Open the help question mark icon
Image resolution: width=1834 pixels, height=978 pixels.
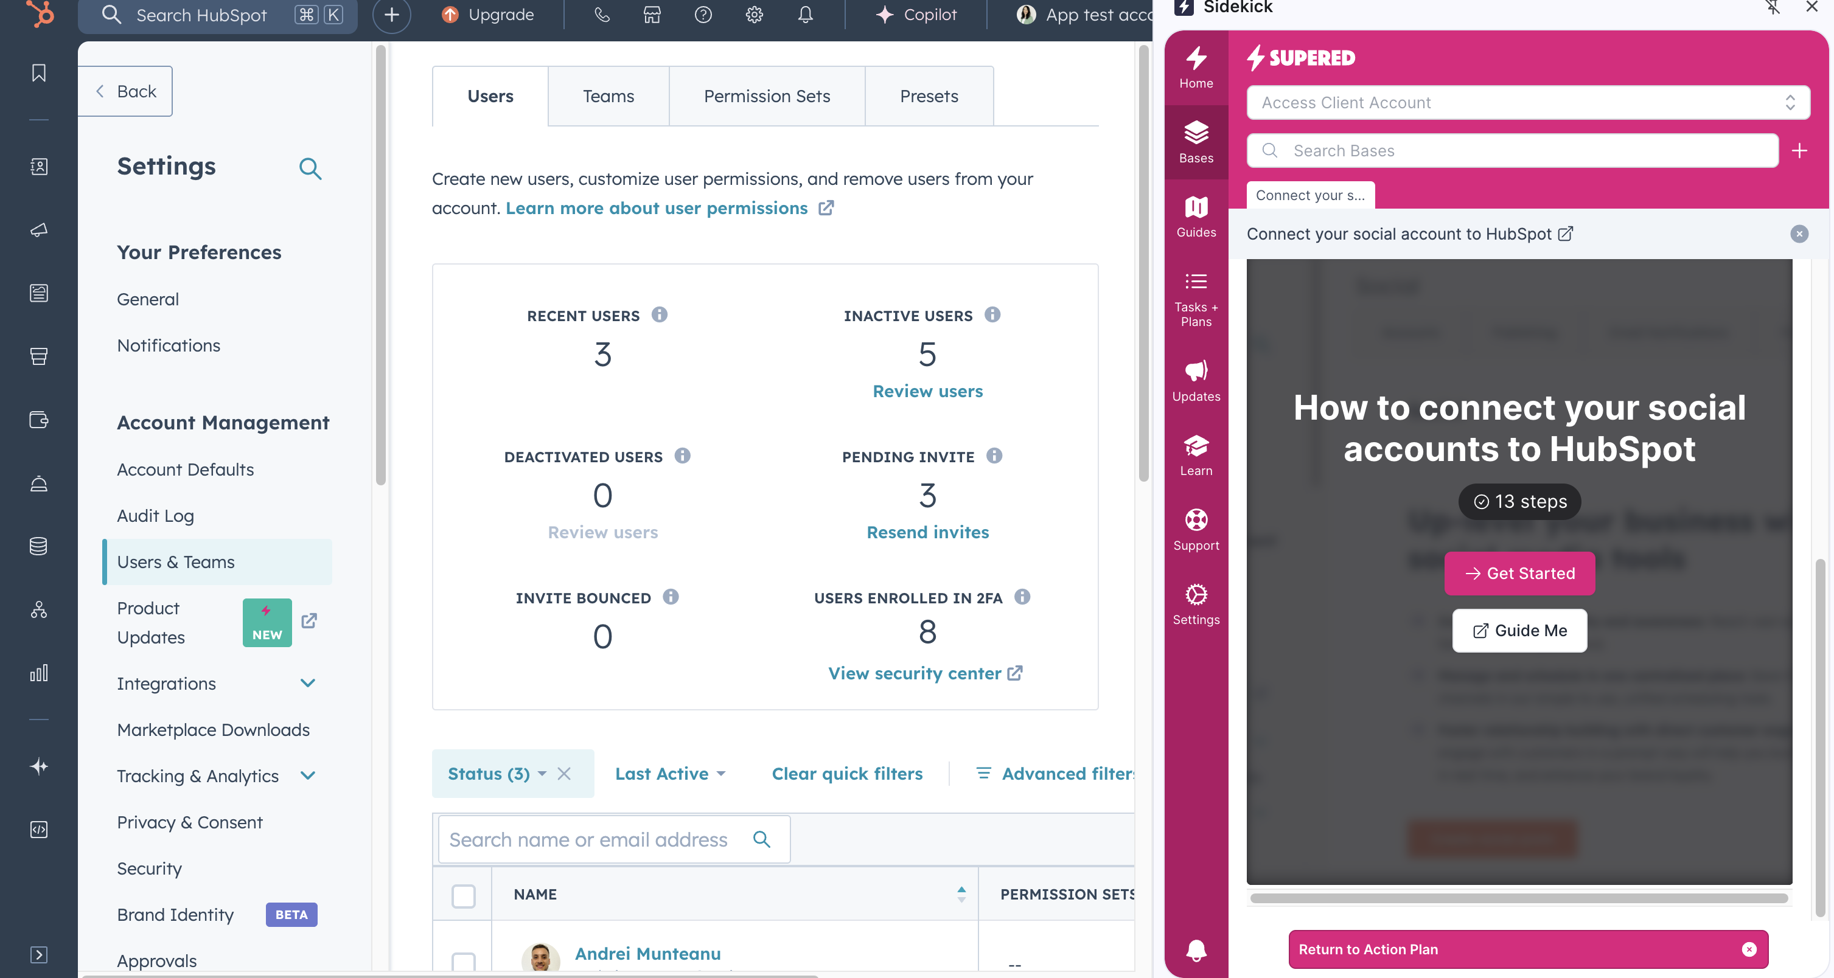pyautogui.click(x=703, y=14)
